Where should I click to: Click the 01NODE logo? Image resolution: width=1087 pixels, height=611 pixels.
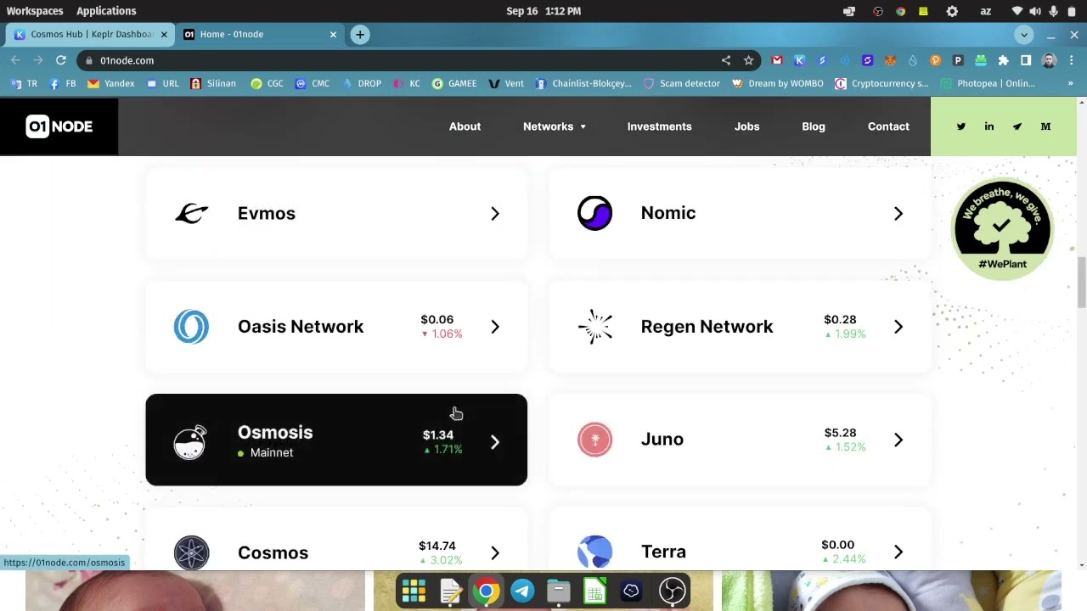click(x=59, y=126)
